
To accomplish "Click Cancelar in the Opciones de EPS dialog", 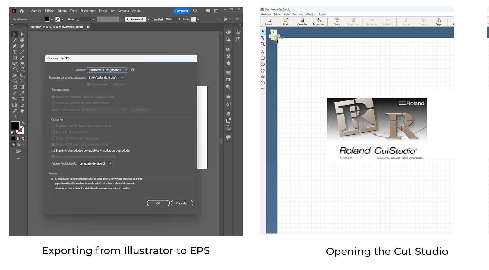I will (x=182, y=203).
